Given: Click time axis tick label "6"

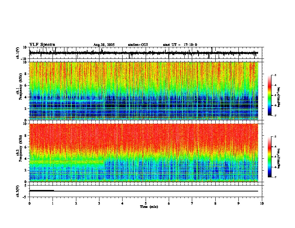Looking at the screenshot, I should pyautogui.click(x=169, y=203).
